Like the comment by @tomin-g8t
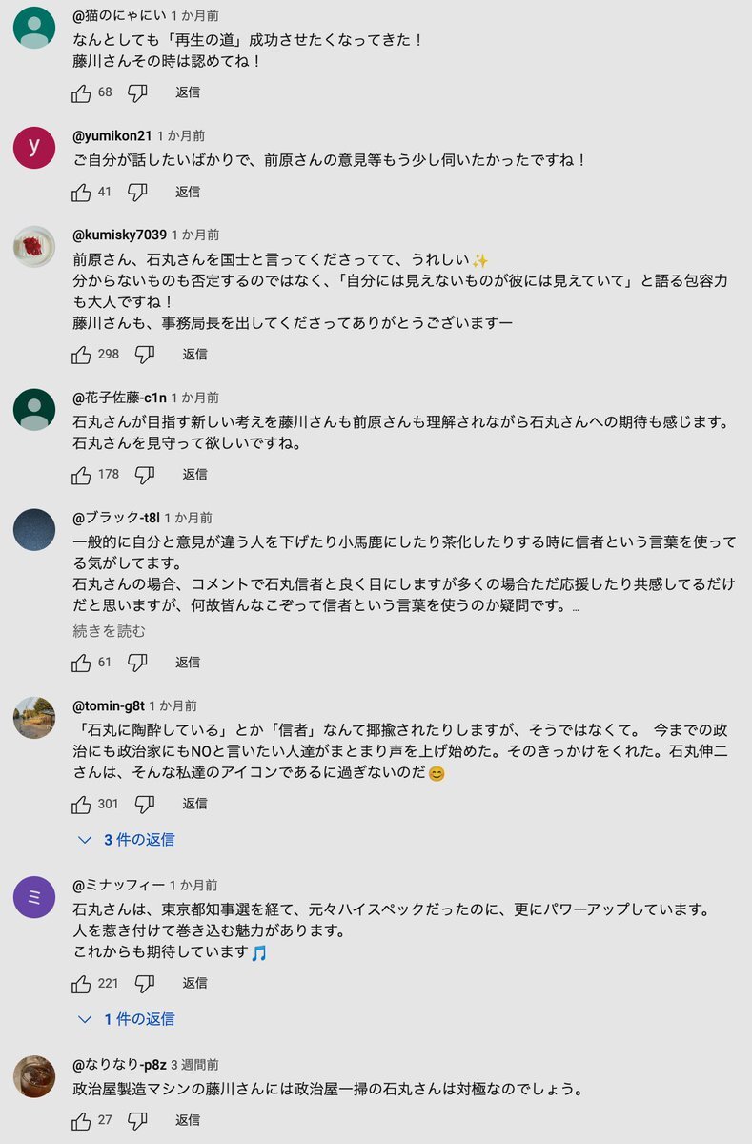 click(82, 804)
